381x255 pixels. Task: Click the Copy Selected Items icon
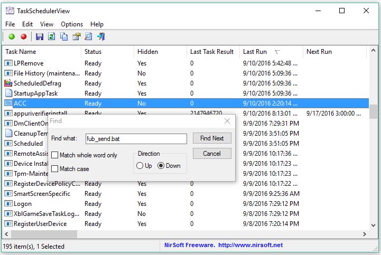(x=64, y=36)
